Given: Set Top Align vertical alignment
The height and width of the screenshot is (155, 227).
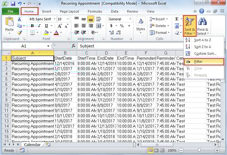Looking at the screenshot, I should coord(77,19).
